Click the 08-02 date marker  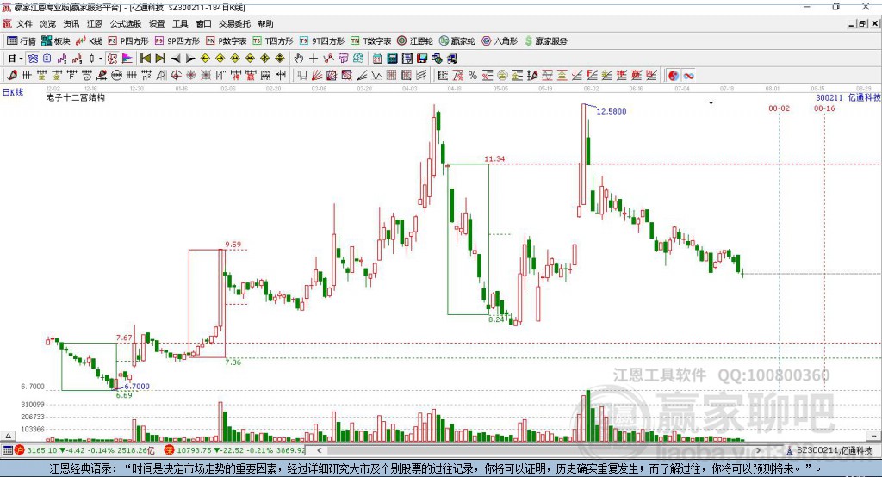click(x=779, y=108)
